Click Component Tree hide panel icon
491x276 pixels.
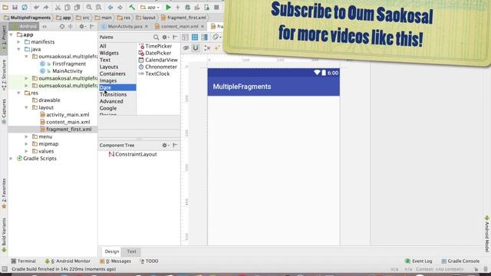(175, 145)
